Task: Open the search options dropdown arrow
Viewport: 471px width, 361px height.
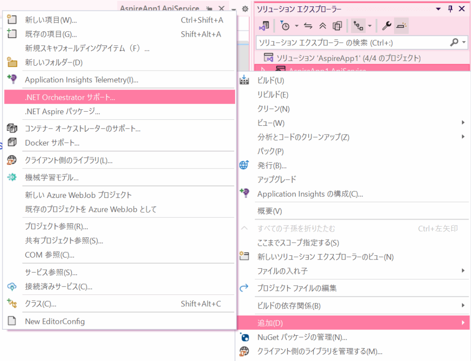Action: (x=464, y=42)
